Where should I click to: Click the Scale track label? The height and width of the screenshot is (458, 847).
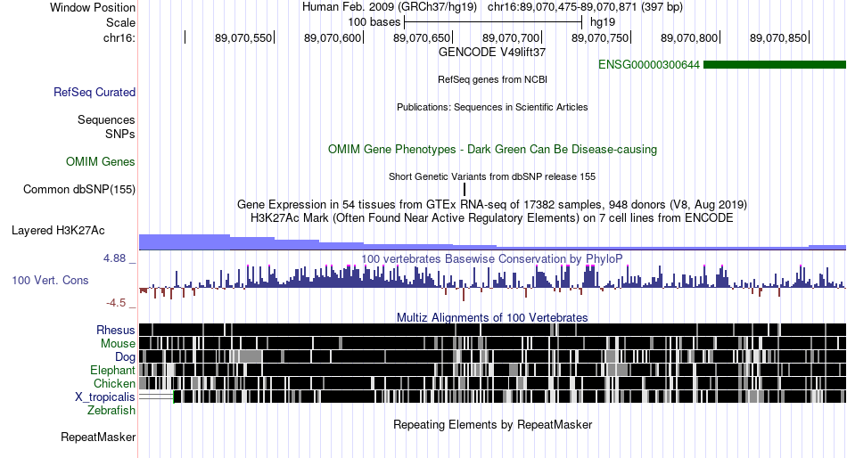coord(120,22)
